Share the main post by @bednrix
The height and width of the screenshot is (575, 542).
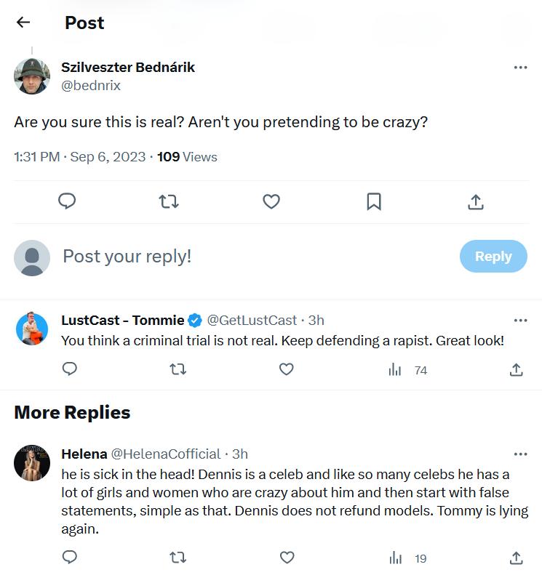coord(476,201)
